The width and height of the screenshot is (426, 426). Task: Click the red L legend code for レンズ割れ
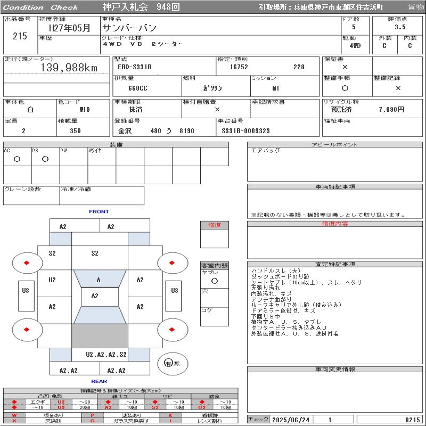(x=170, y=421)
